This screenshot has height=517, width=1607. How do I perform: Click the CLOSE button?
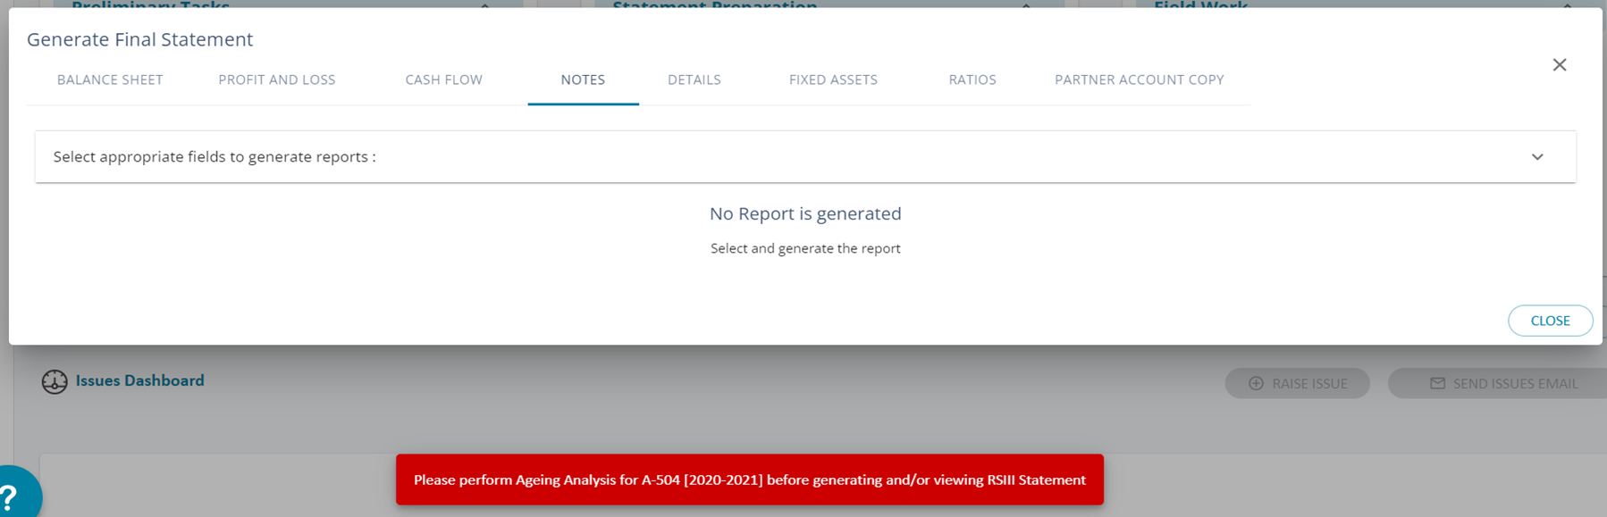(1550, 321)
